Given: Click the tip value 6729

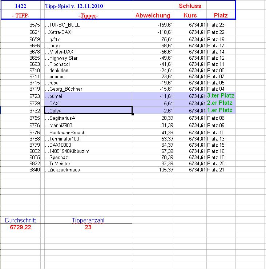Looking at the screenshot, I should point(35,103).
